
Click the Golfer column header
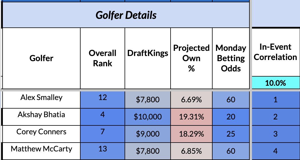(x=41, y=58)
